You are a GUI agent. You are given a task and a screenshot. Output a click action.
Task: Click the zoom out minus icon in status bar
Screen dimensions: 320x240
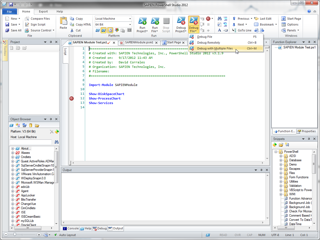6,235
